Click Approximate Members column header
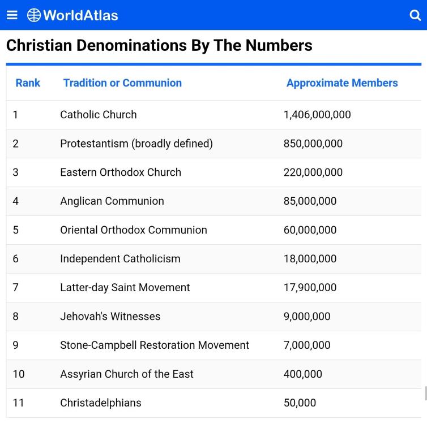 (342, 83)
